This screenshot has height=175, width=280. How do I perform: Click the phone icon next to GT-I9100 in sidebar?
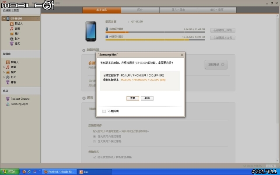8,18
